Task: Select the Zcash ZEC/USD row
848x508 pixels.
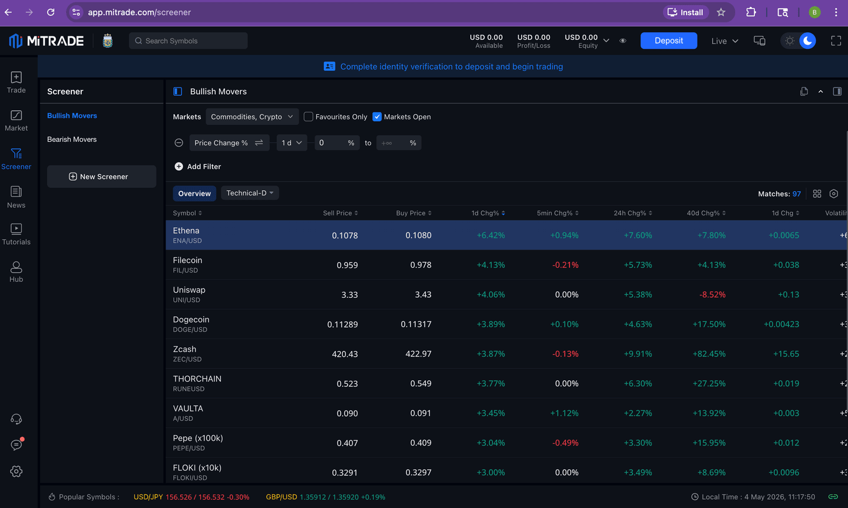Action: (x=506, y=354)
